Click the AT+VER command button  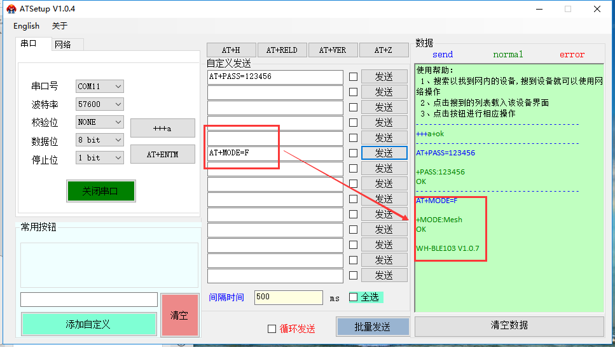click(x=333, y=50)
